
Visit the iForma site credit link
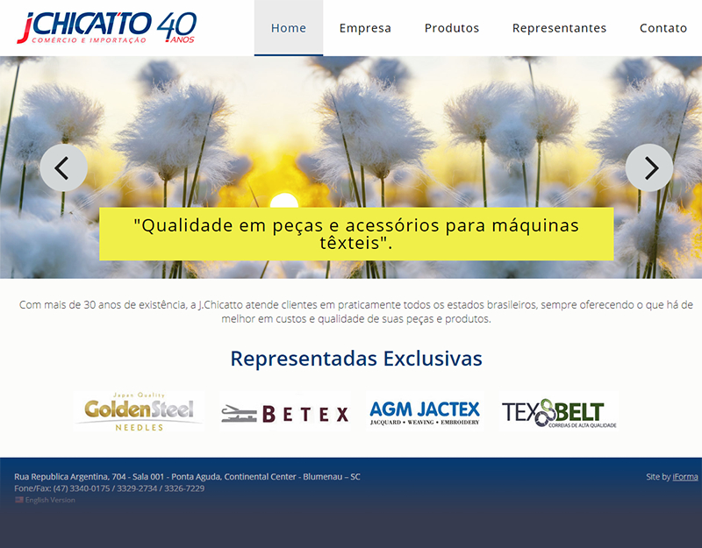pyautogui.click(x=685, y=477)
